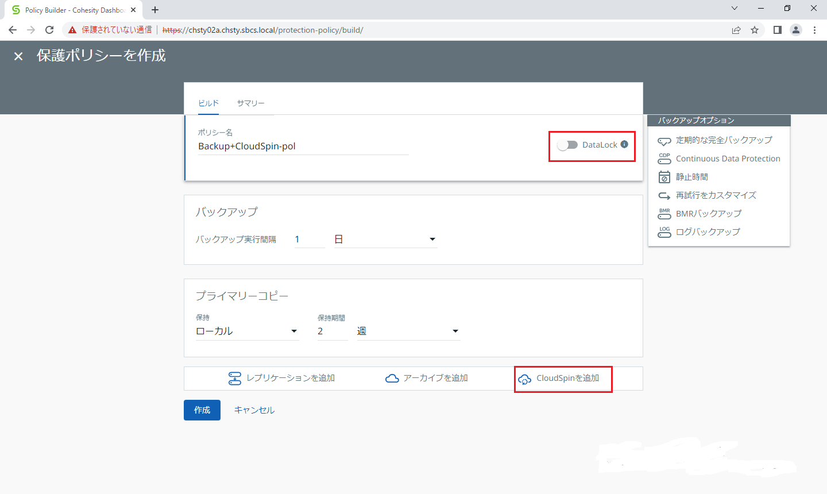Click the バックアップオプション panel header

[719, 120]
